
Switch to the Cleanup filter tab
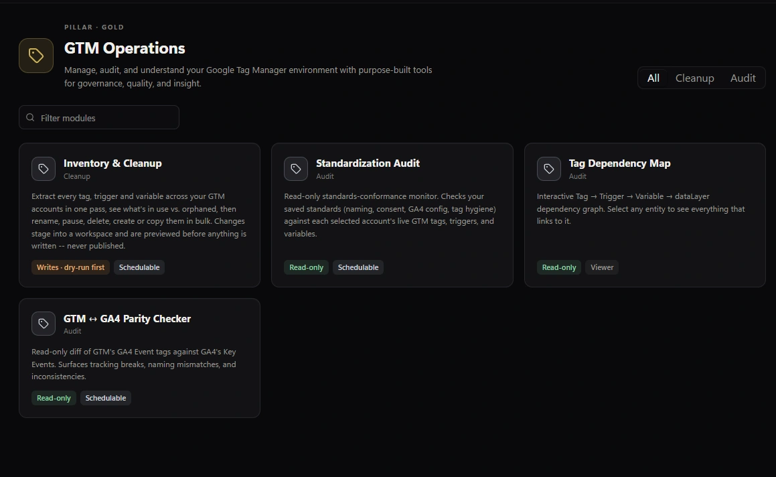click(x=694, y=78)
